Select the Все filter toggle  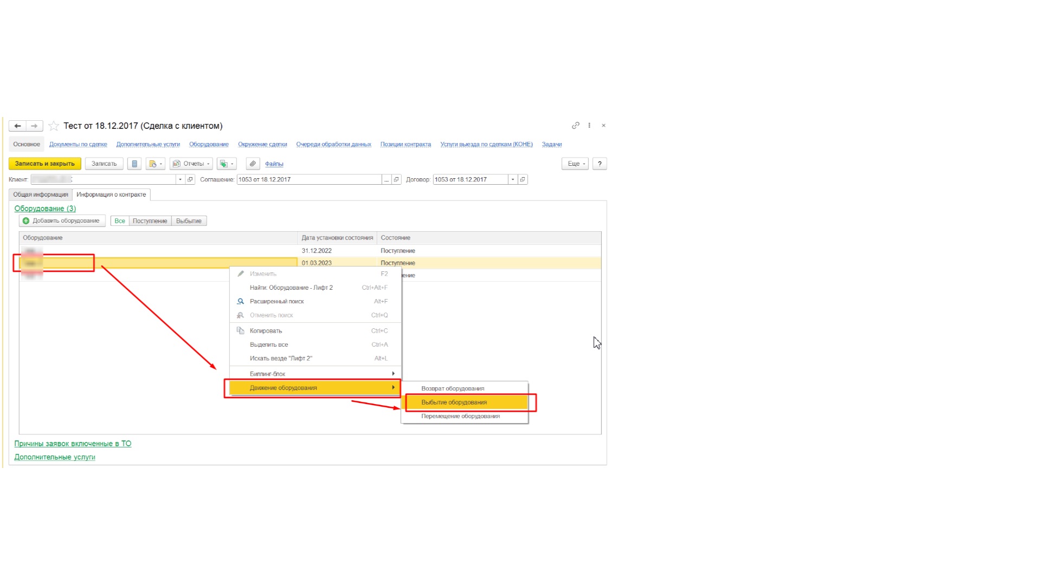(x=120, y=221)
